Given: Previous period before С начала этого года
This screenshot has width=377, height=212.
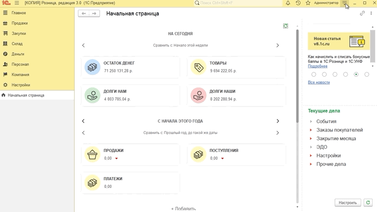Looking at the screenshot, I should (x=83, y=121).
